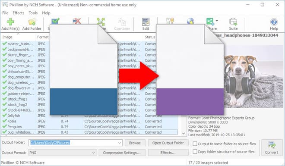Click the Browse button
This screenshot has width=285, height=166.
coord(135,143)
